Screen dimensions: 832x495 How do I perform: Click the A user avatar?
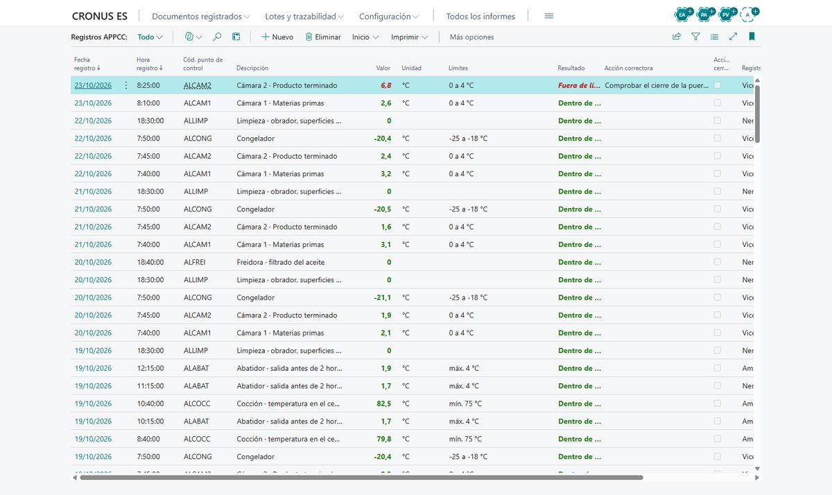pos(748,14)
